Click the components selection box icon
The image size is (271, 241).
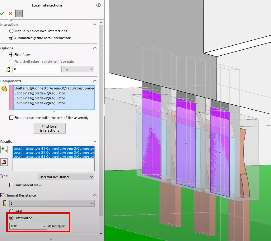tap(4, 88)
